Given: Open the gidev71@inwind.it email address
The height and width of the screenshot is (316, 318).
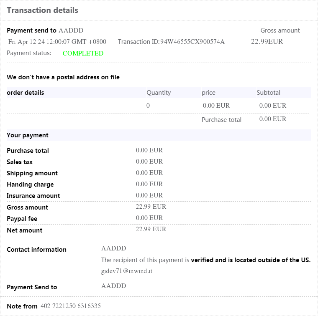Looking at the screenshot, I should [x=126, y=271].
